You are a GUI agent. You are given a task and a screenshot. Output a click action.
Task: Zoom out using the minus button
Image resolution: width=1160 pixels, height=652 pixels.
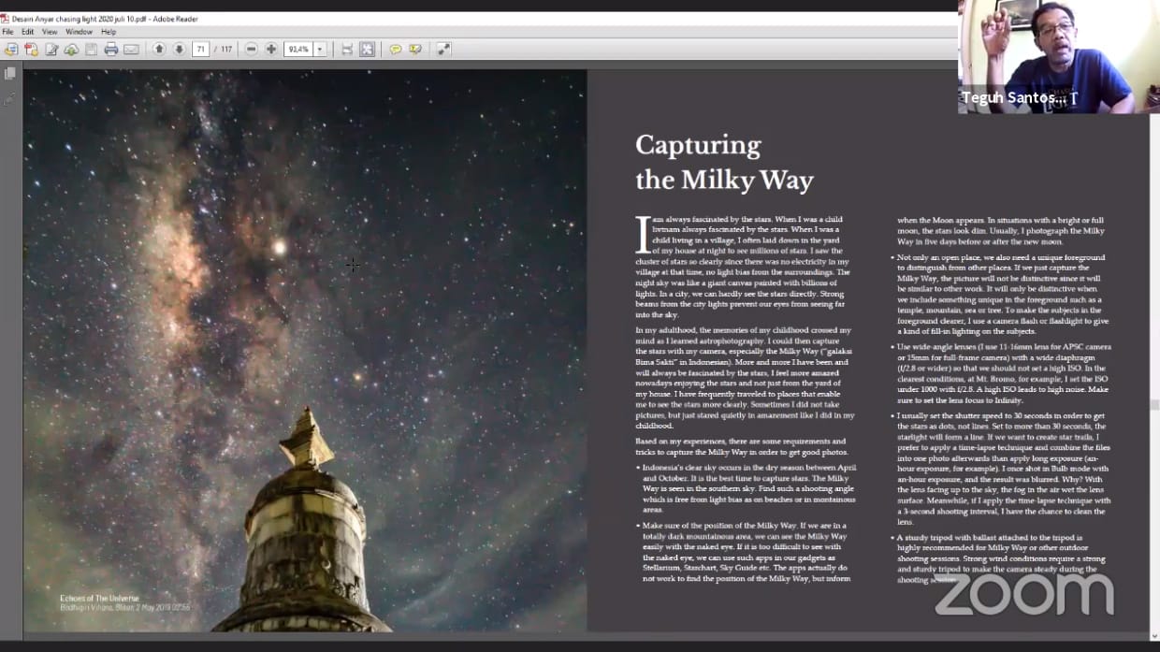[x=252, y=50]
